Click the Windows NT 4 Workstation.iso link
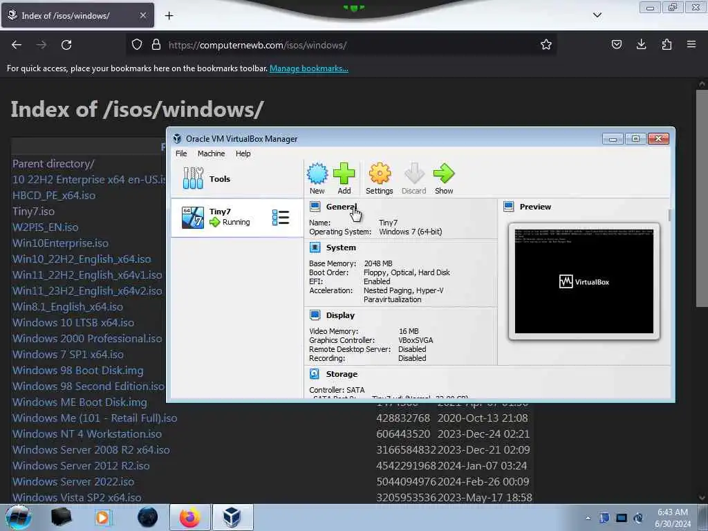This screenshot has width=708, height=531. [87, 434]
